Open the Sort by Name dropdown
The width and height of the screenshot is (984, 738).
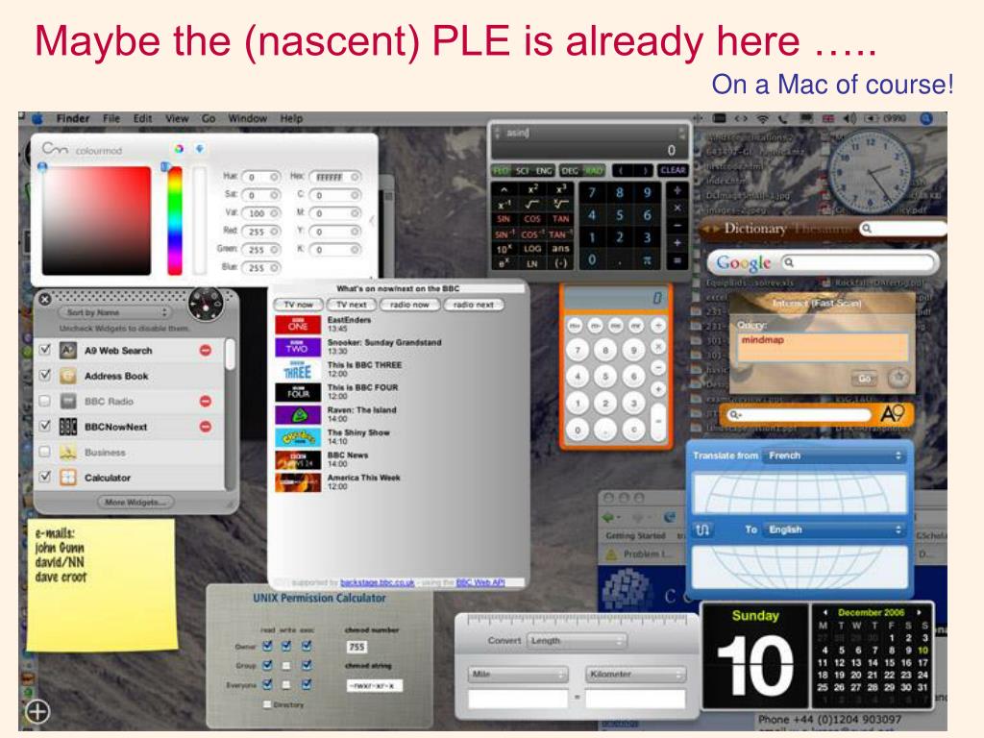click(113, 312)
